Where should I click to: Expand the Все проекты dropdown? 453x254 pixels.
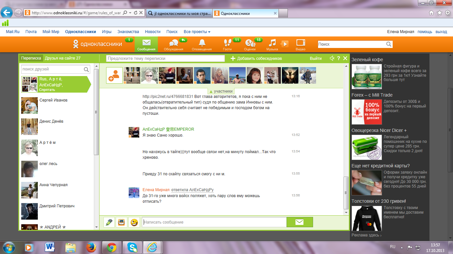[197, 32]
